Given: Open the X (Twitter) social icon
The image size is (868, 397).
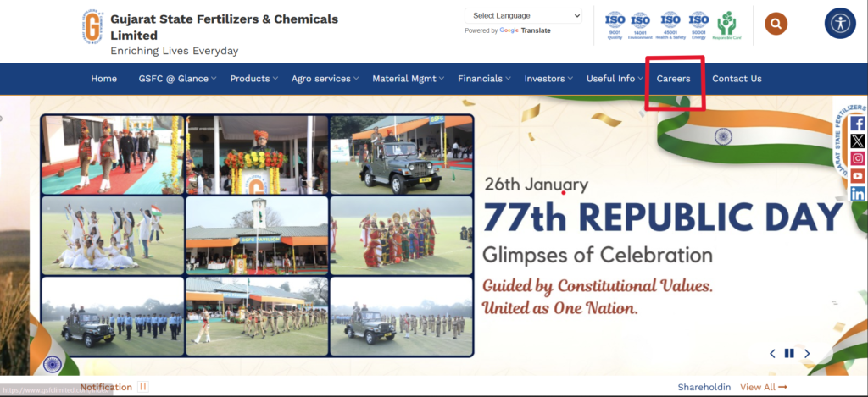Looking at the screenshot, I should 858,141.
